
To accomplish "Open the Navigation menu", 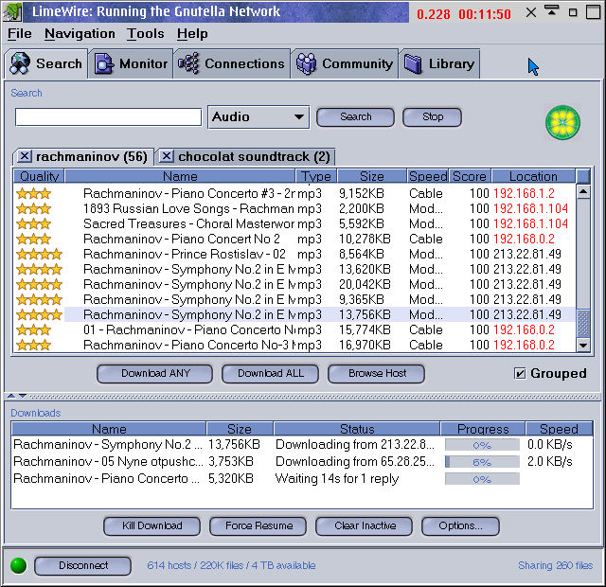I will (80, 34).
